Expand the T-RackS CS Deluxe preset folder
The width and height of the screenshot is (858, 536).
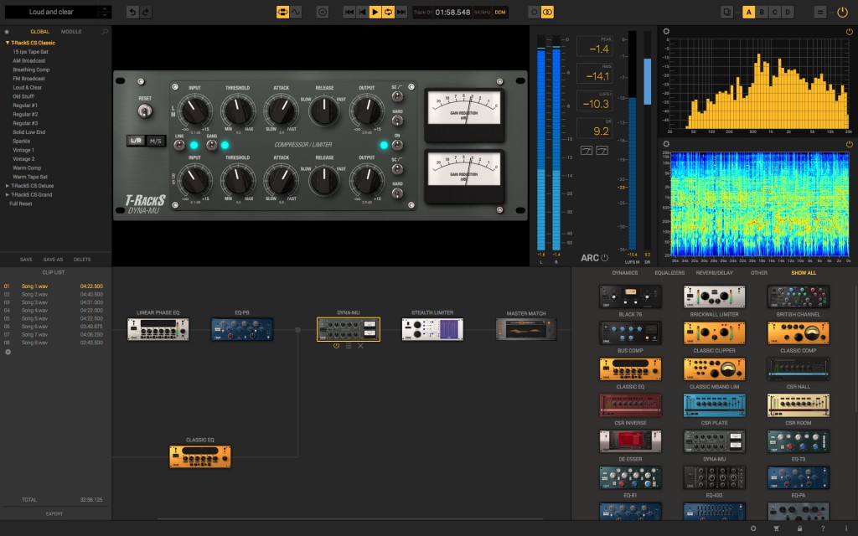pos(30,185)
